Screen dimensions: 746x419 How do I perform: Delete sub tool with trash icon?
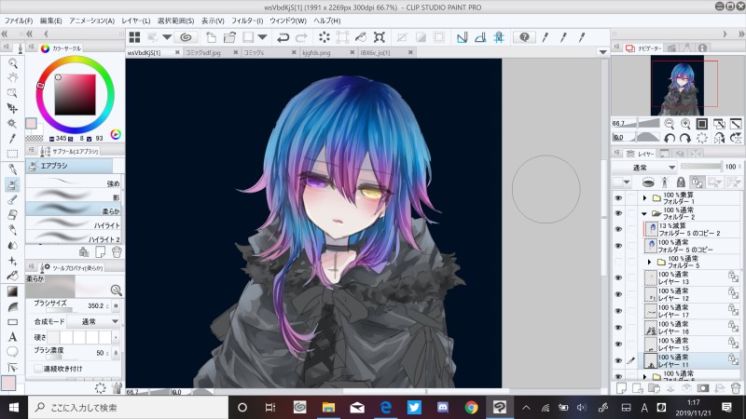tap(117, 251)
